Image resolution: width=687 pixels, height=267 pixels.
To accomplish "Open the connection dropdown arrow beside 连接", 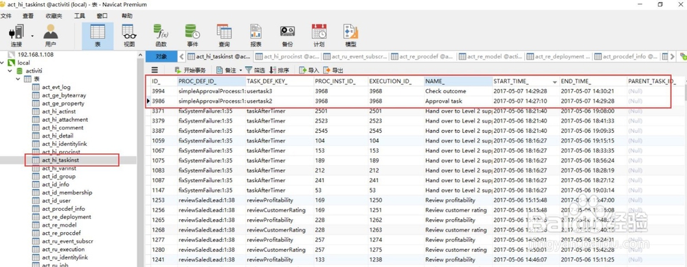I will point(32,36).
